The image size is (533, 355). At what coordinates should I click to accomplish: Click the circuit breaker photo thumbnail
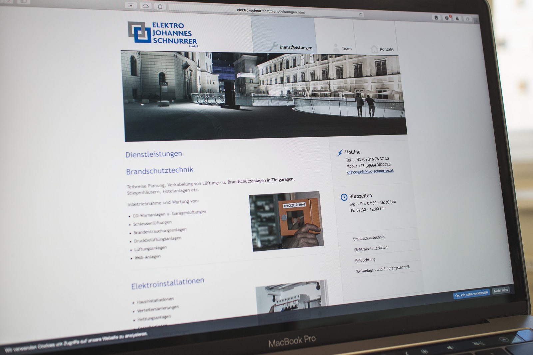[292, 297]
